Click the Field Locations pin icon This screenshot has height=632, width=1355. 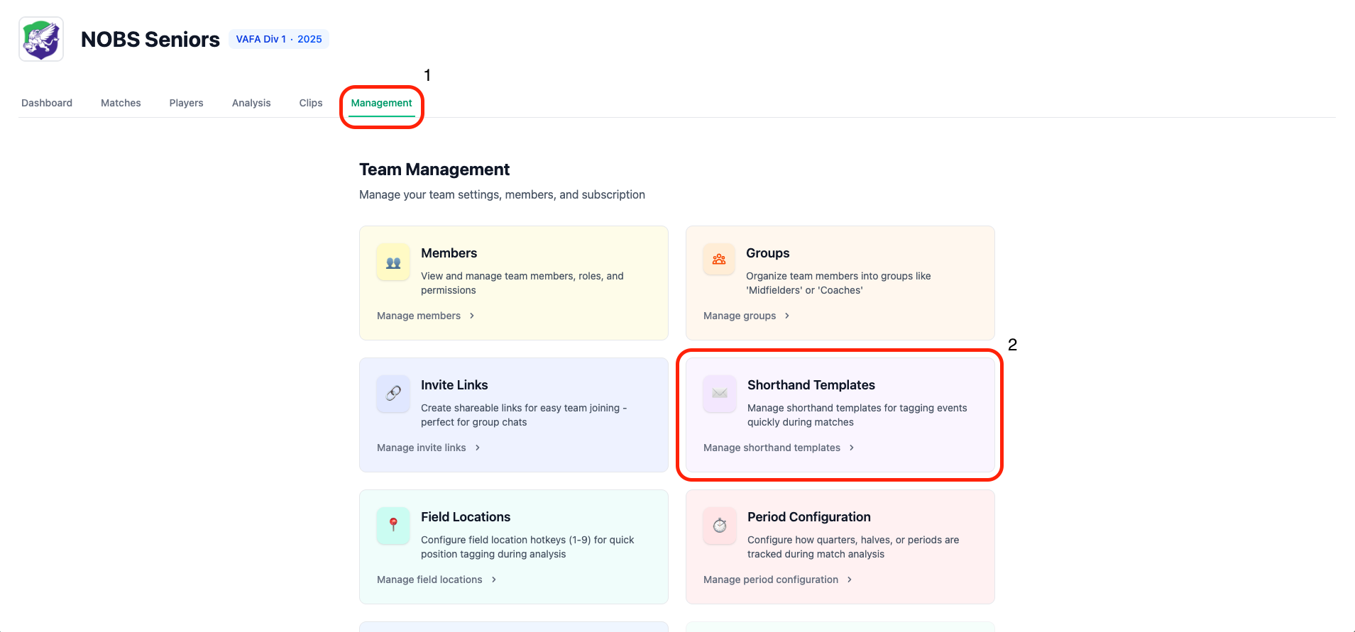[x=393, y=525]
